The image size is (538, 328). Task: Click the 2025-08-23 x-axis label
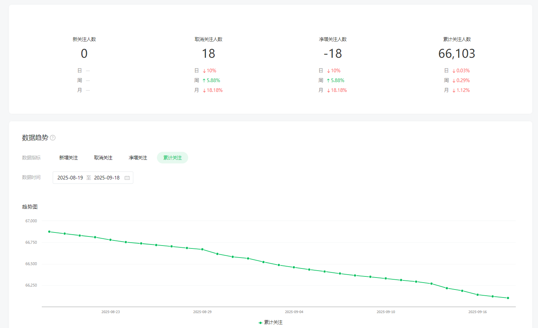coord(110,312)
